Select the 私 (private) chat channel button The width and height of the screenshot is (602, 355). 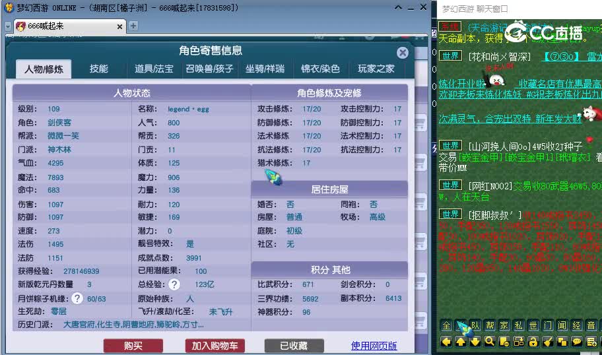[x=519, y=326]
